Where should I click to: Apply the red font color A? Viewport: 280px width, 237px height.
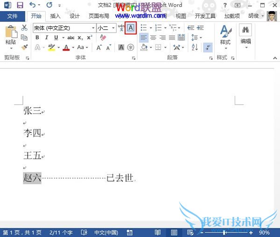tap(66, 47)
